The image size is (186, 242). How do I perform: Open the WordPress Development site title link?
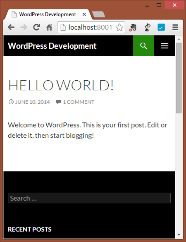pyautogui.click(x=52, y=46)
